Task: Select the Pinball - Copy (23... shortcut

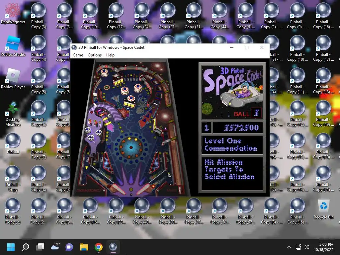Action: click(x=116, y=211)
